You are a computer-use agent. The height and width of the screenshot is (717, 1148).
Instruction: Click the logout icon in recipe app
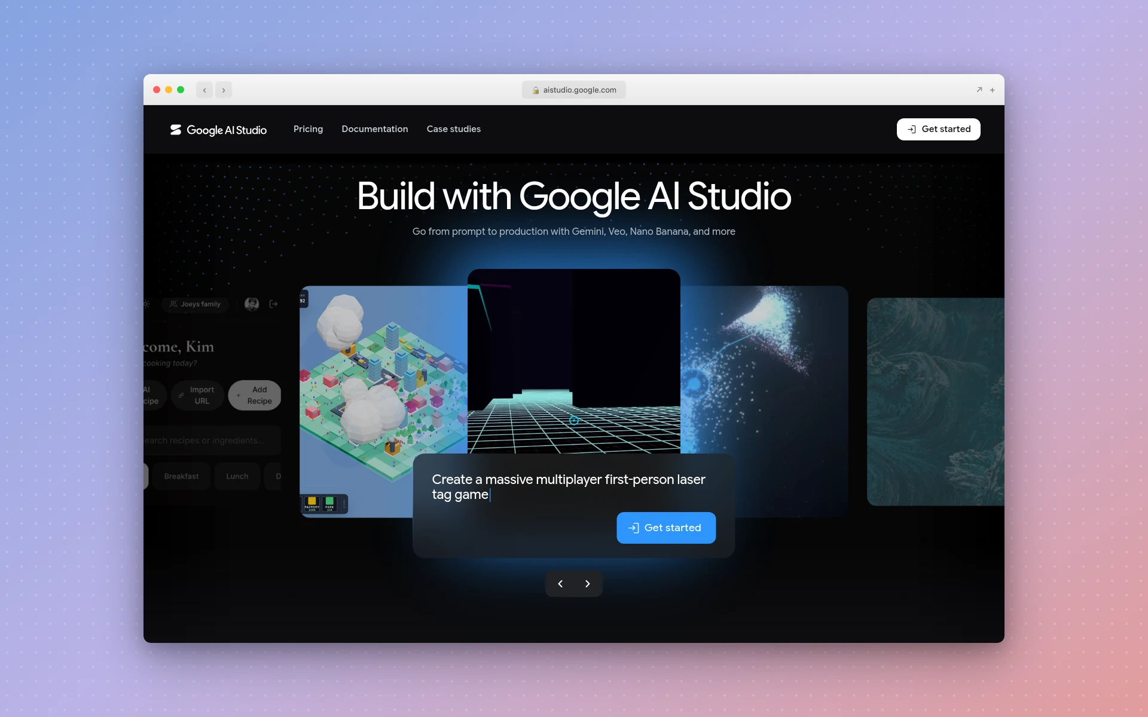tap(273, 304)
